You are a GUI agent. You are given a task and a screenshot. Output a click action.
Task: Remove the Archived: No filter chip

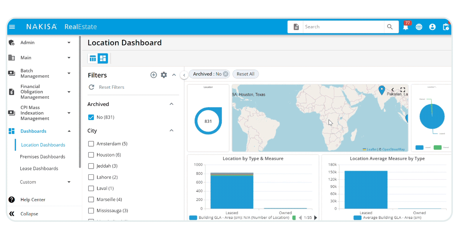coord(225,74)
